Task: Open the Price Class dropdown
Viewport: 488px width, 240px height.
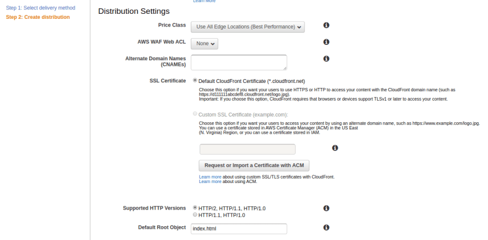Action: [248, 27]
